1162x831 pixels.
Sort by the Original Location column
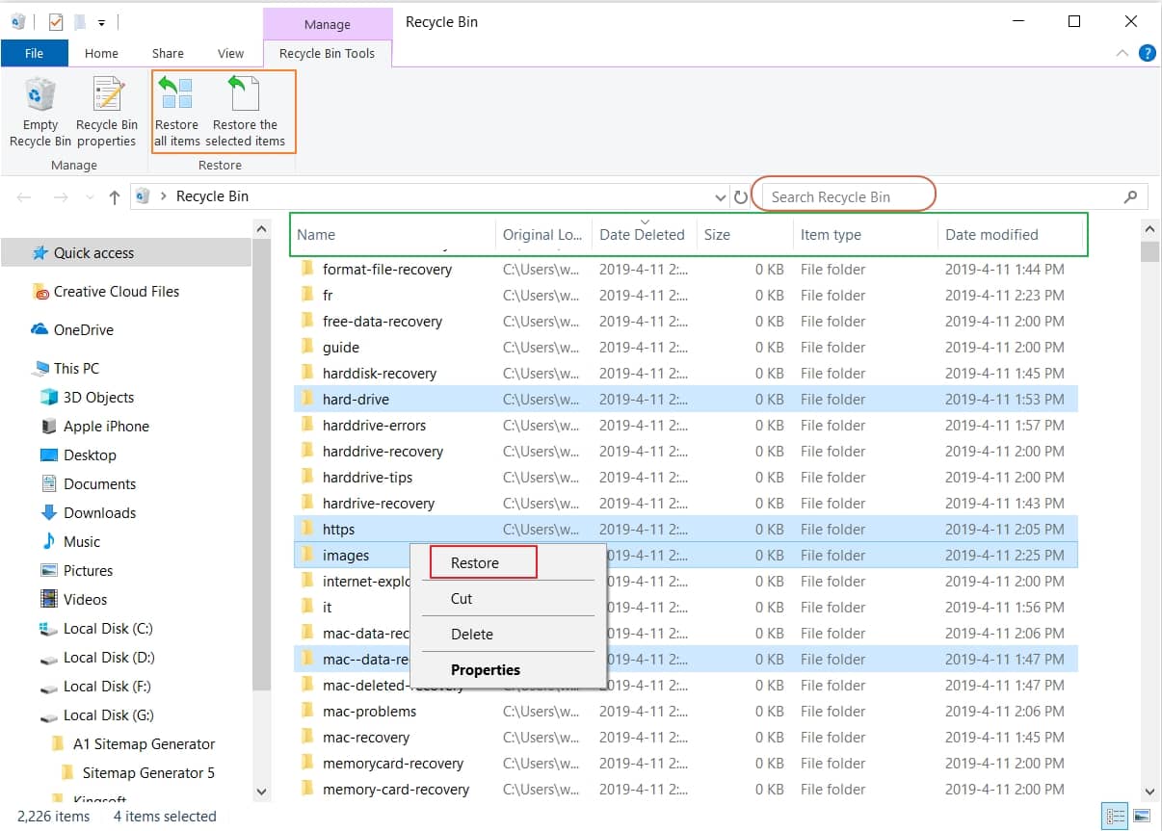coord(543,234)
